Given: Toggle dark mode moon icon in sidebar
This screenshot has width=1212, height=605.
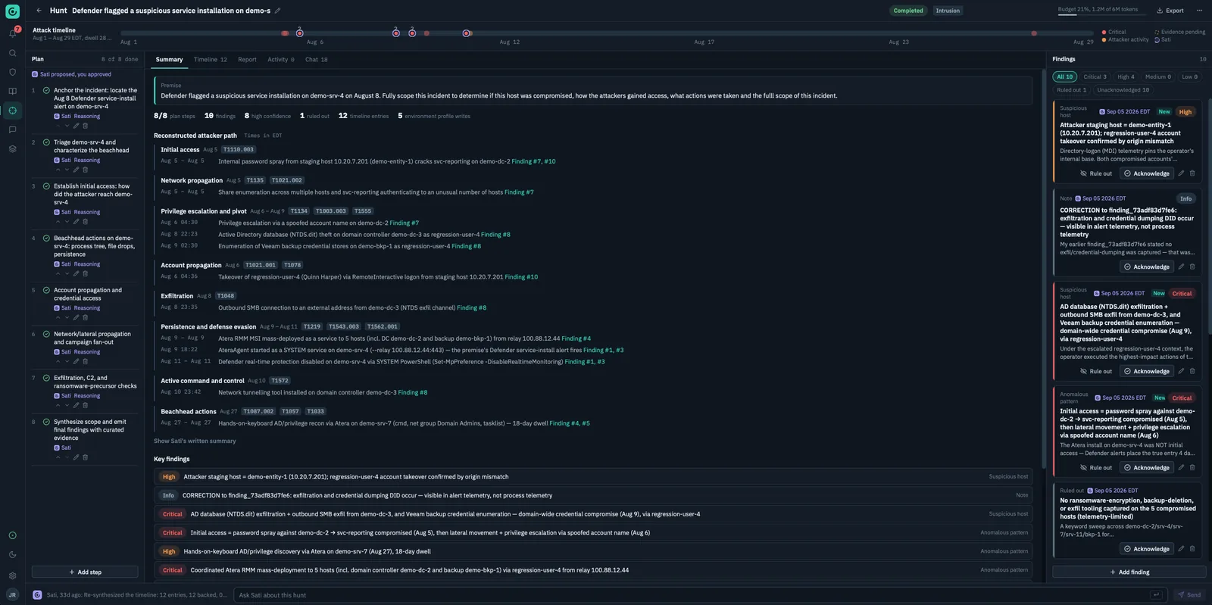Looking at the screenshot, I should [13, 555].
